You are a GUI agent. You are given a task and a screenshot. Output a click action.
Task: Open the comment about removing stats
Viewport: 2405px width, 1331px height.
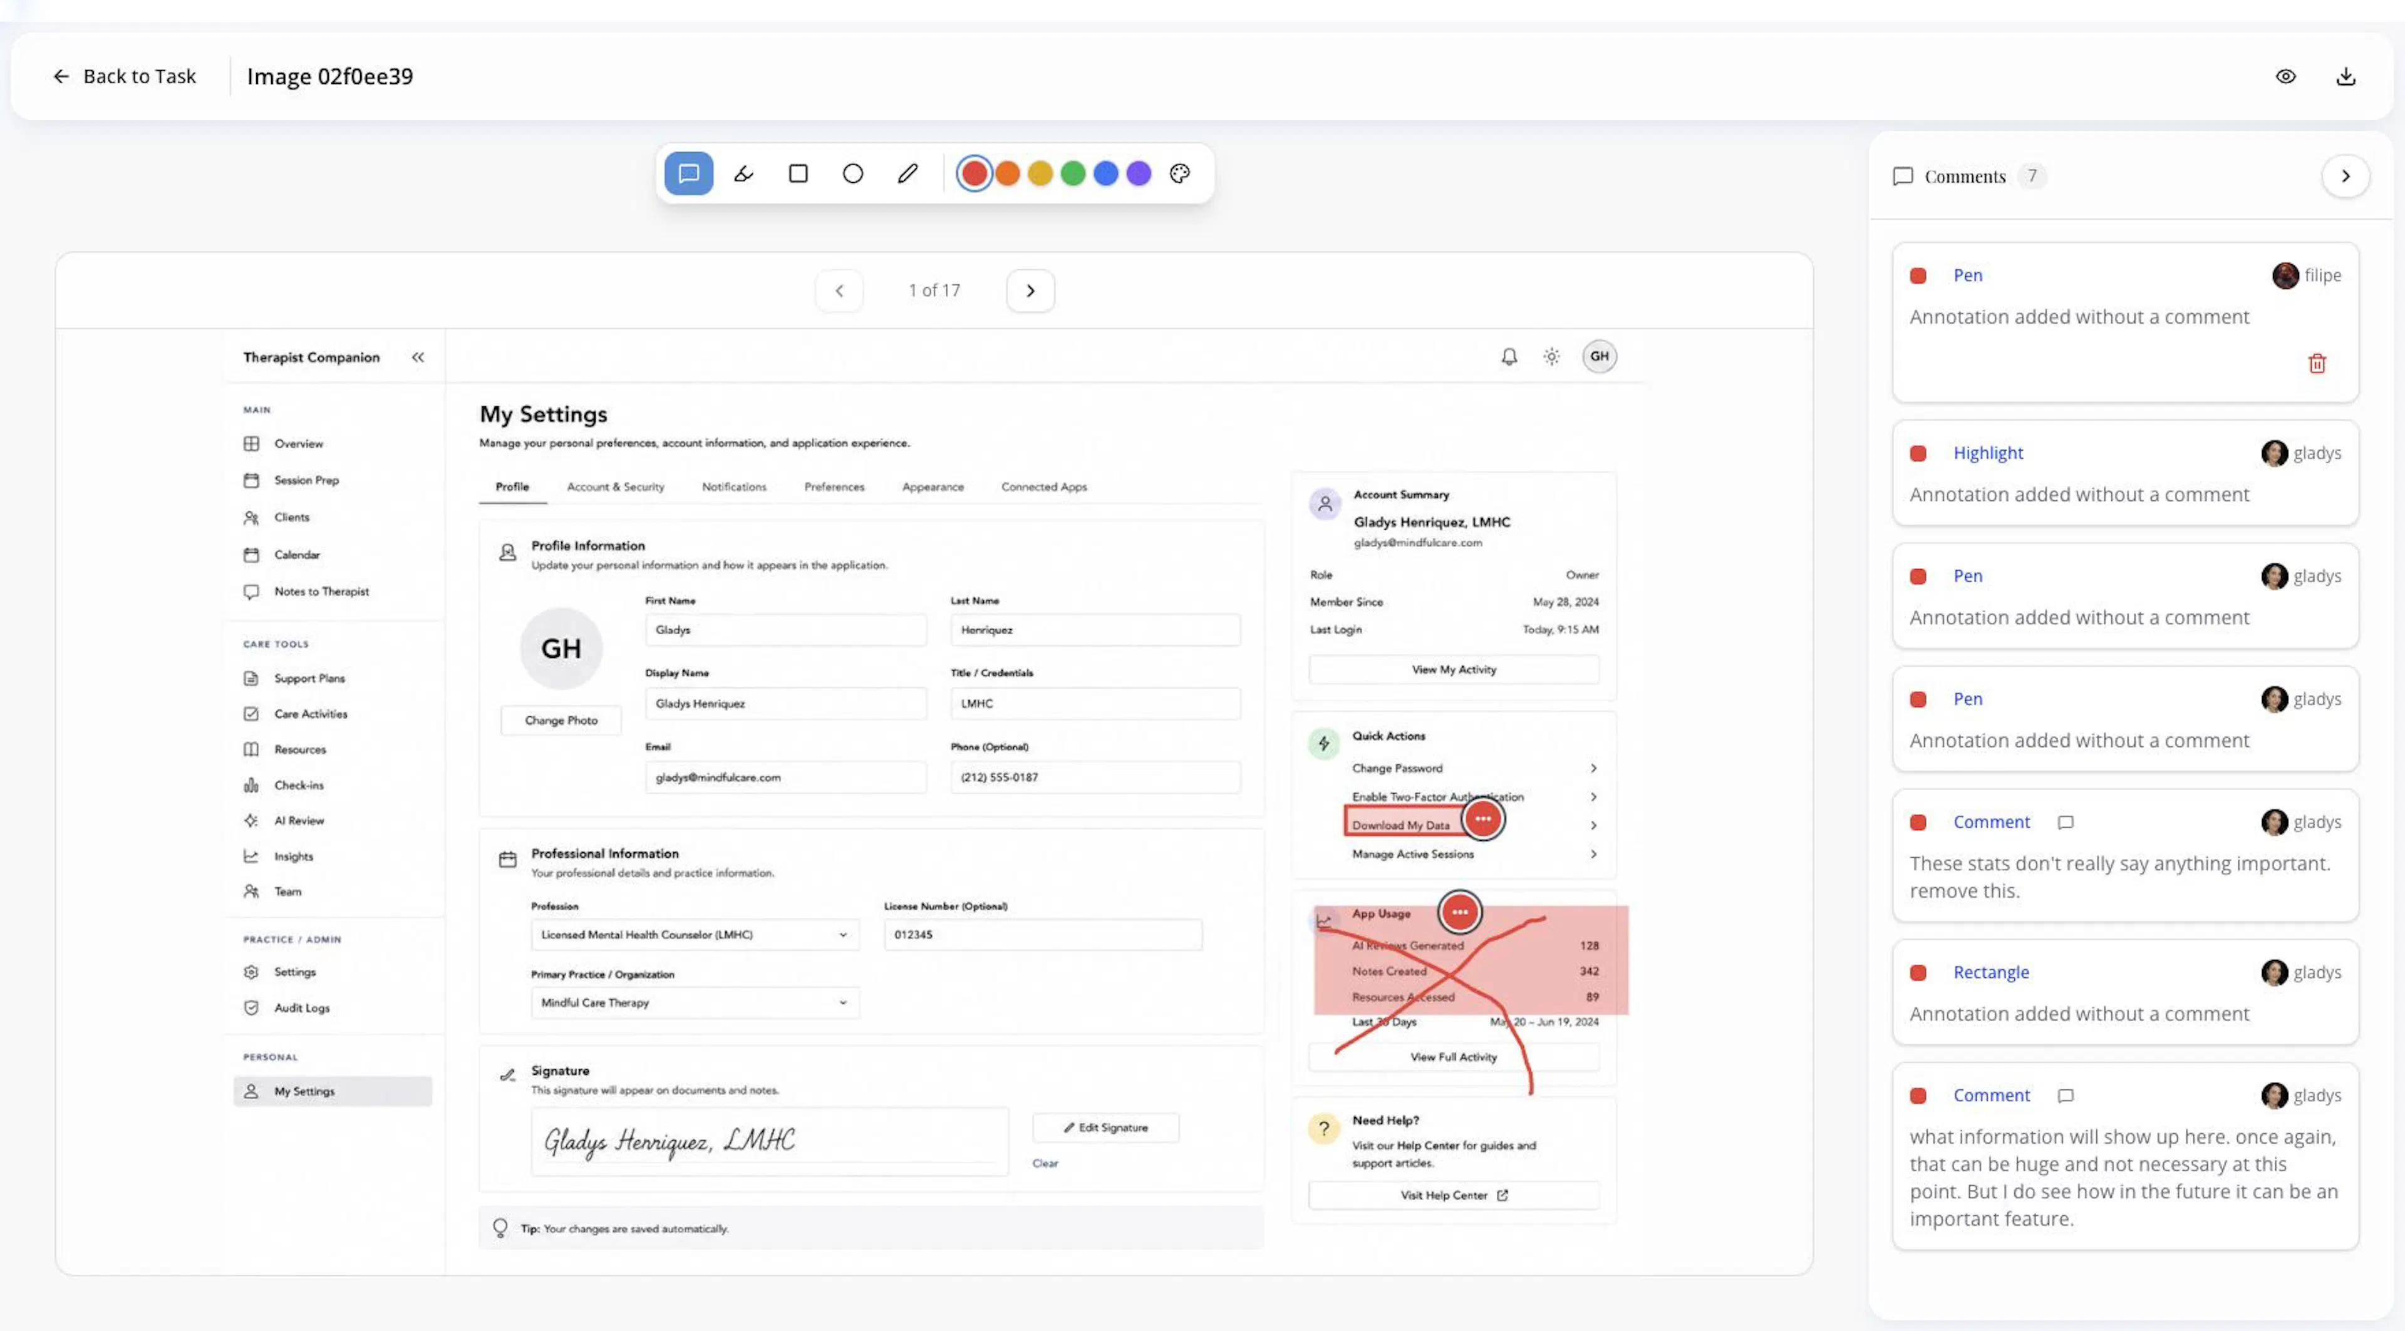tap(2125, 856)
